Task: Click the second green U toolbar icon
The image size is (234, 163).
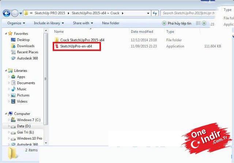Action: coord(204,23)
